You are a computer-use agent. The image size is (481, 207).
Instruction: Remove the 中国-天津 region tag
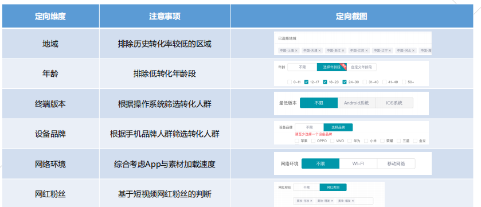click(x=319, y=50)
